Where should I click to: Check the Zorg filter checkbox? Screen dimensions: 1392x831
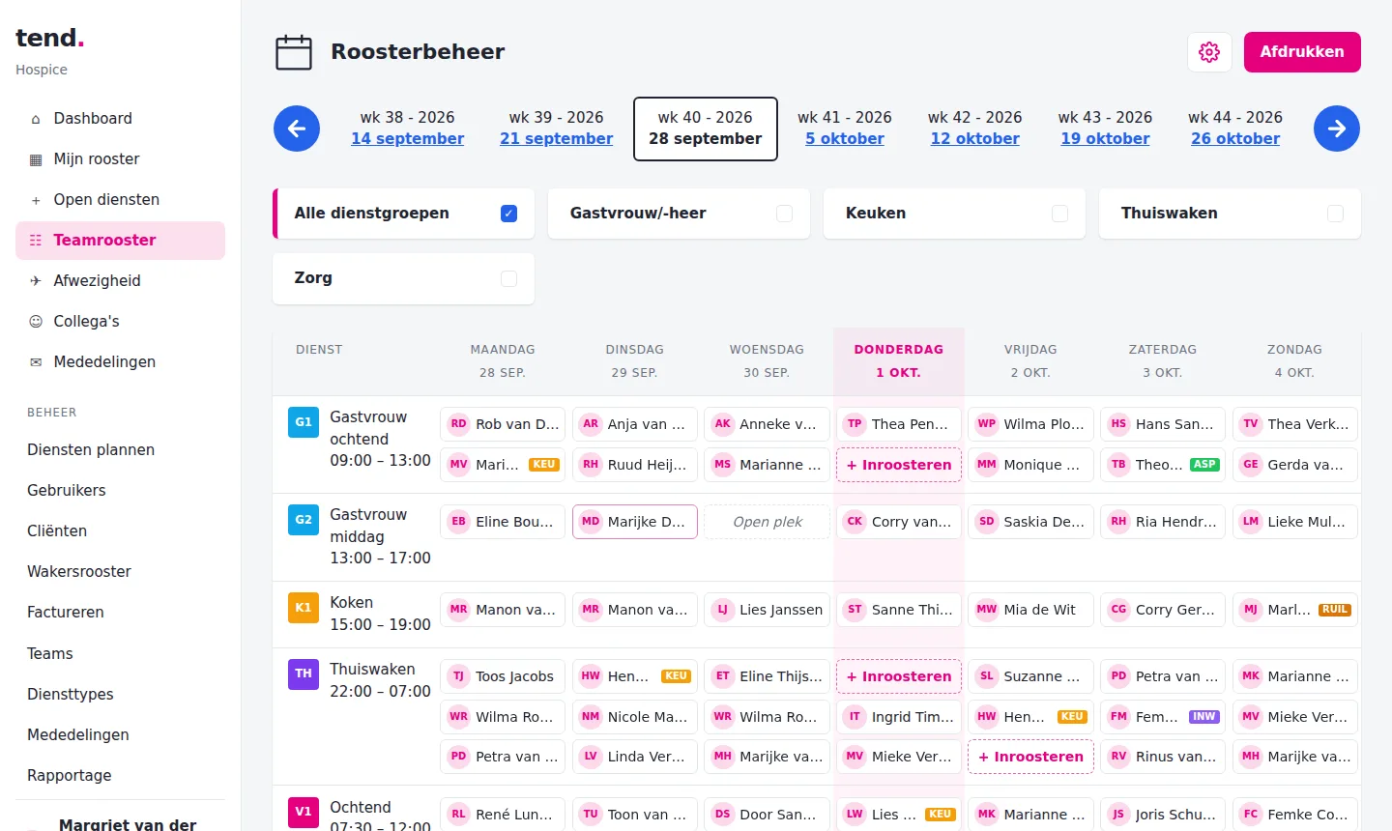click(x=509, y=278)
